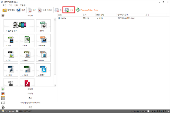Viewport: 170px width, 113px height.
Task: Open the 도움말 menu
Action: [x=23, y=5]
